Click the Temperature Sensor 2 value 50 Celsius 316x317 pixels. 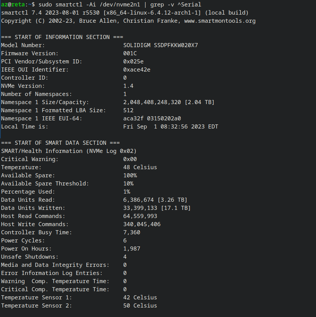(140, 305)
